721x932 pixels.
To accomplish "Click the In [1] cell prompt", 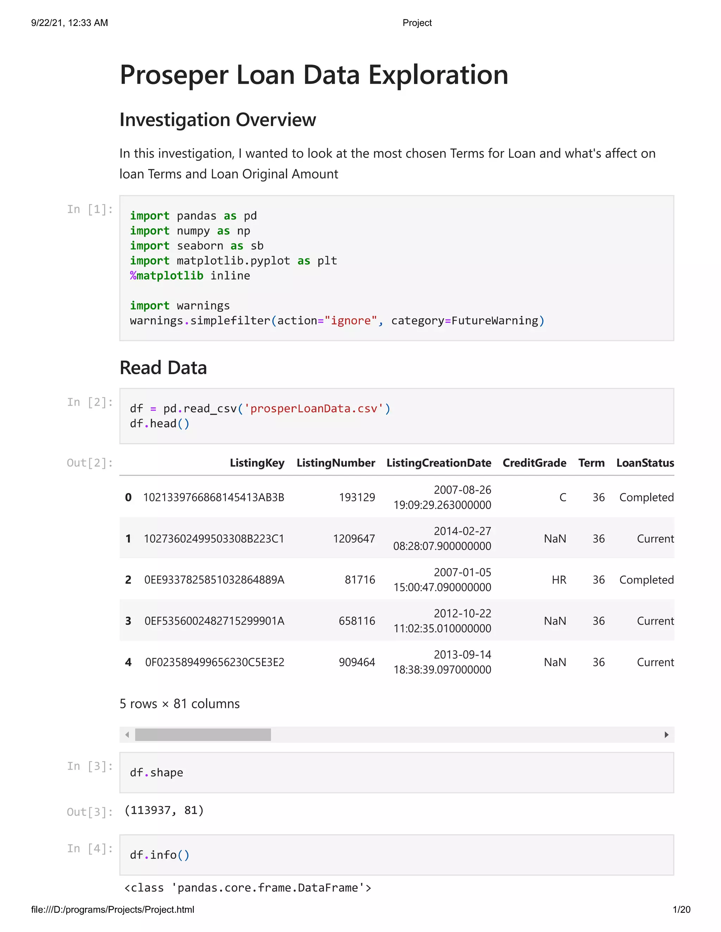I will [90, 209].
